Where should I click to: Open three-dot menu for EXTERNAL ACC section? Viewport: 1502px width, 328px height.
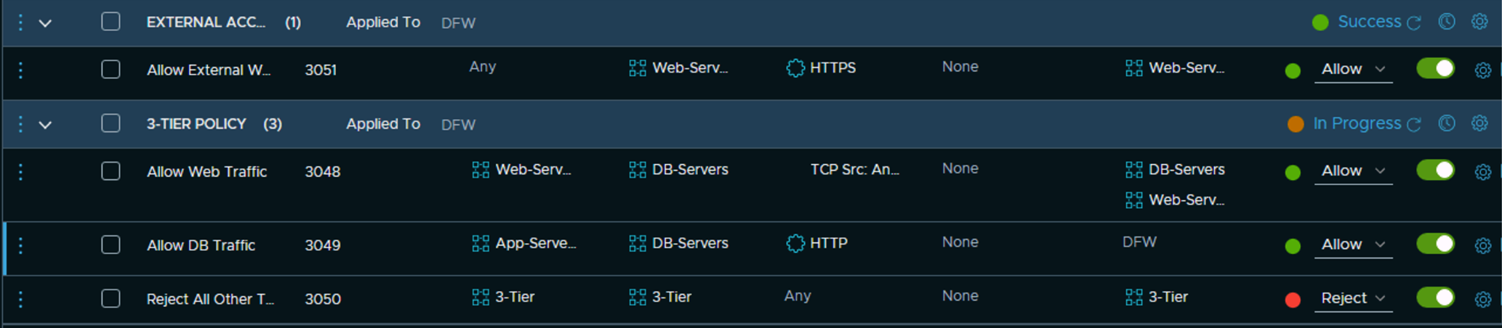tap(20, 22)
